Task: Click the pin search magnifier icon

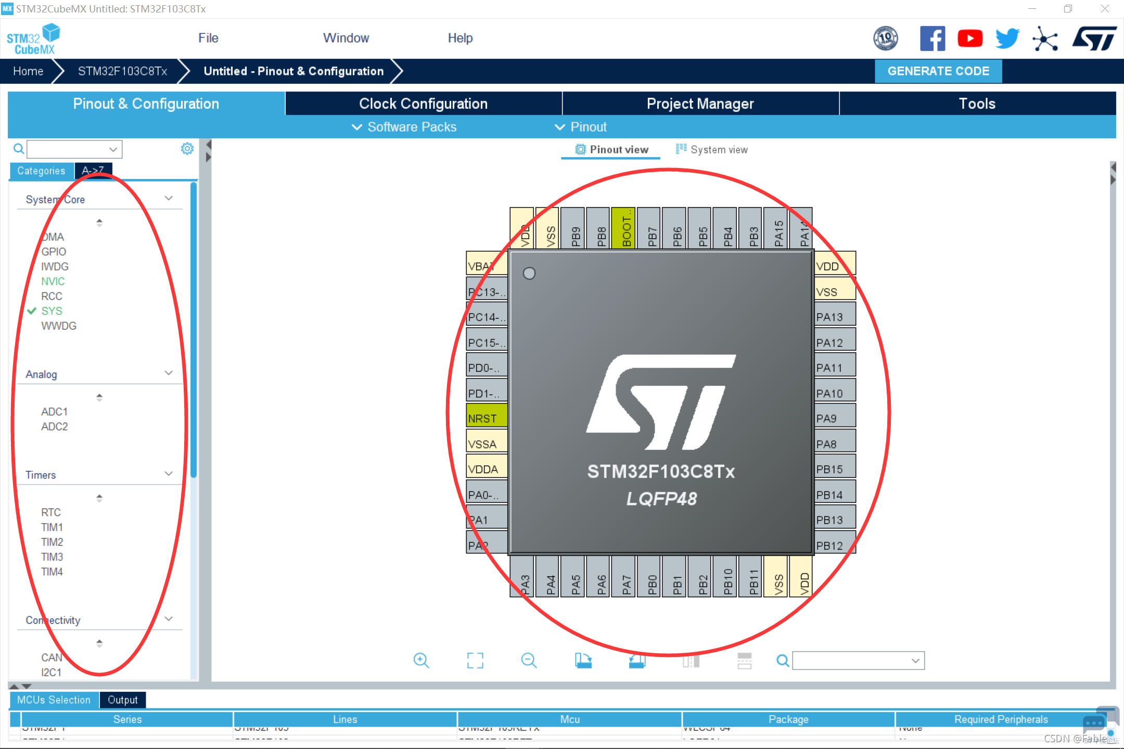Action: (782, 661)
